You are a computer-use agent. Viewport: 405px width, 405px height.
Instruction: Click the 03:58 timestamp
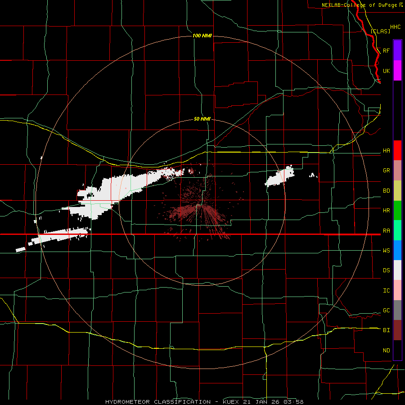coord(294,402)
